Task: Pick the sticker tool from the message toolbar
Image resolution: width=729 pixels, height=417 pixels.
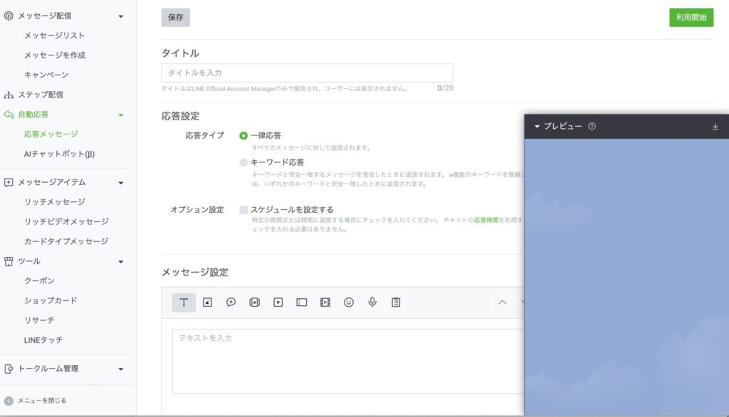Action: tap(231, 302)
